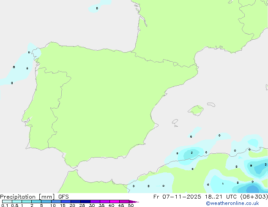Image resolution: width=268 pixels, height=207 pixels.
Task: Click the '(06+303)' forecast run text
Action: 254,197
